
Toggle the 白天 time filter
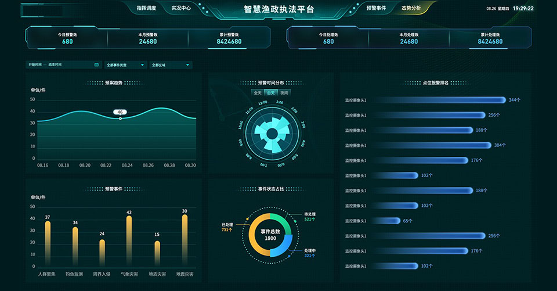(270, 92)
